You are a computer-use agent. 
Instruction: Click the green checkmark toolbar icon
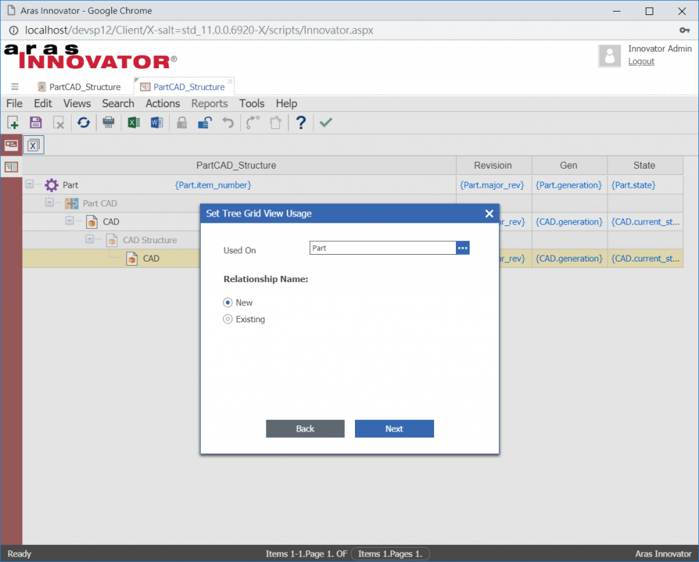pyautogui.click(x=326, y=122)
